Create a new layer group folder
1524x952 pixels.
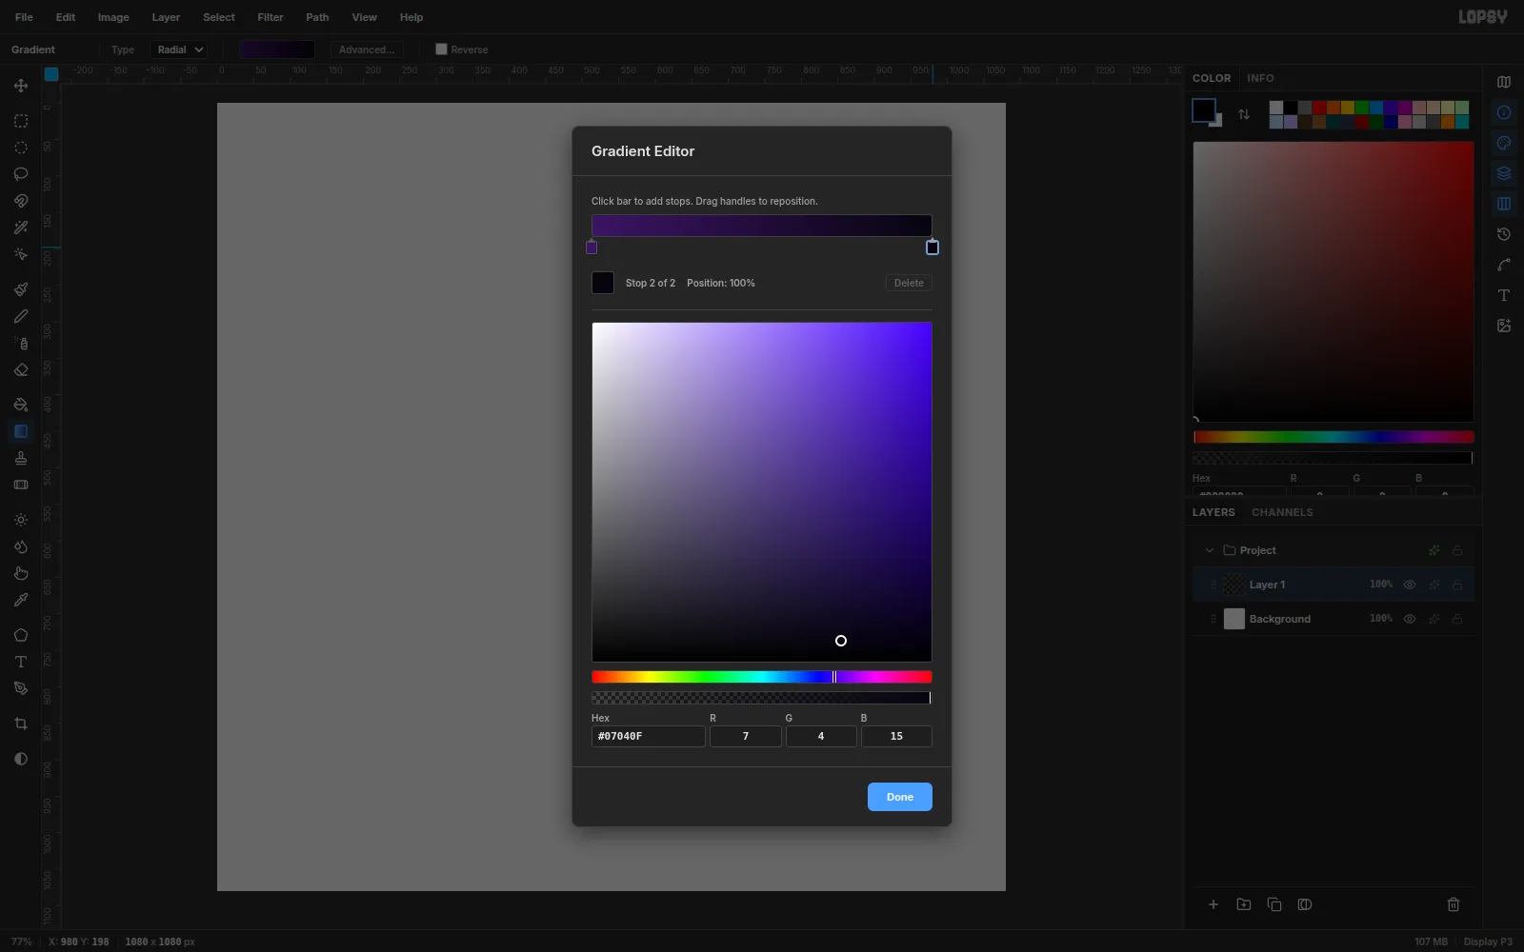coord(1244,904)
